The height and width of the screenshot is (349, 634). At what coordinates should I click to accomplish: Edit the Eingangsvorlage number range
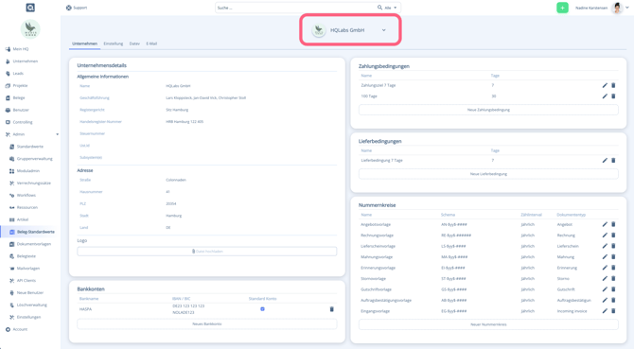(x=605, y=311)
